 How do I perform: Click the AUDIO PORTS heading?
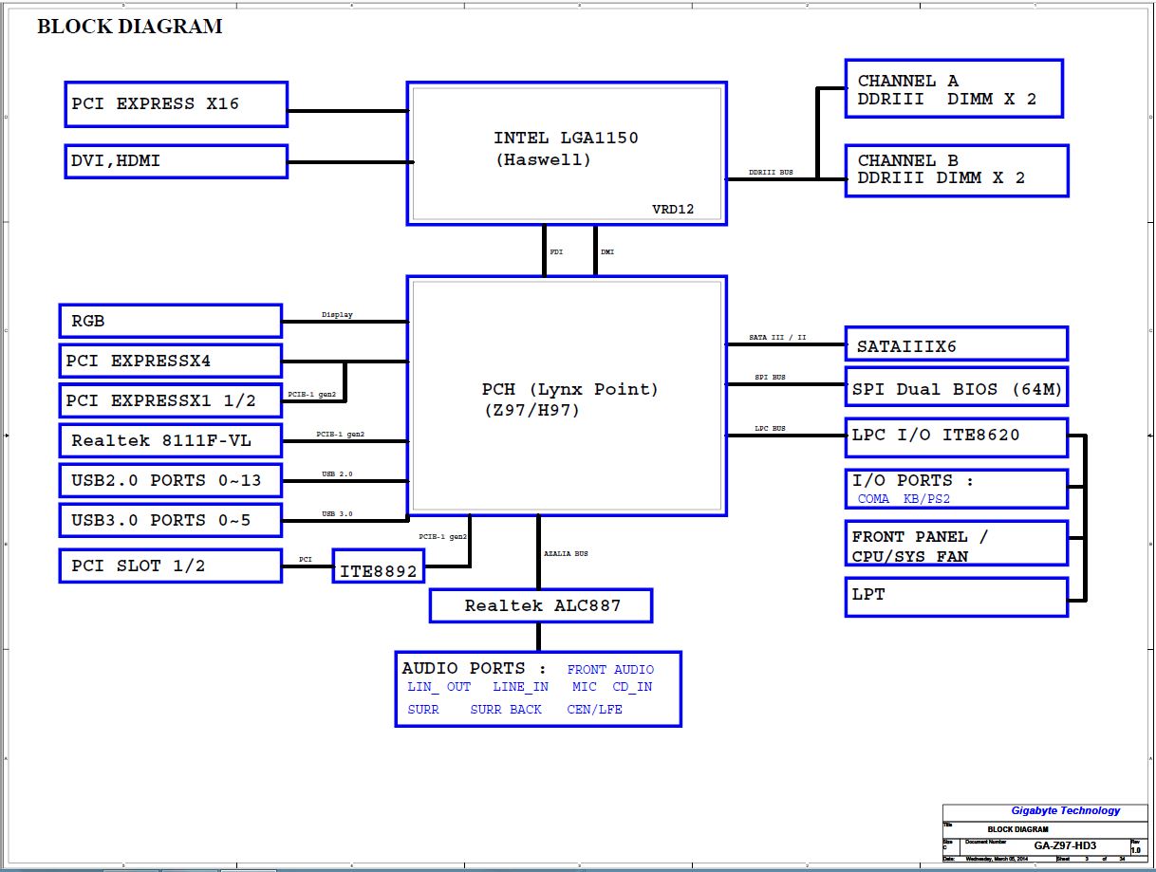pos(474,668)
